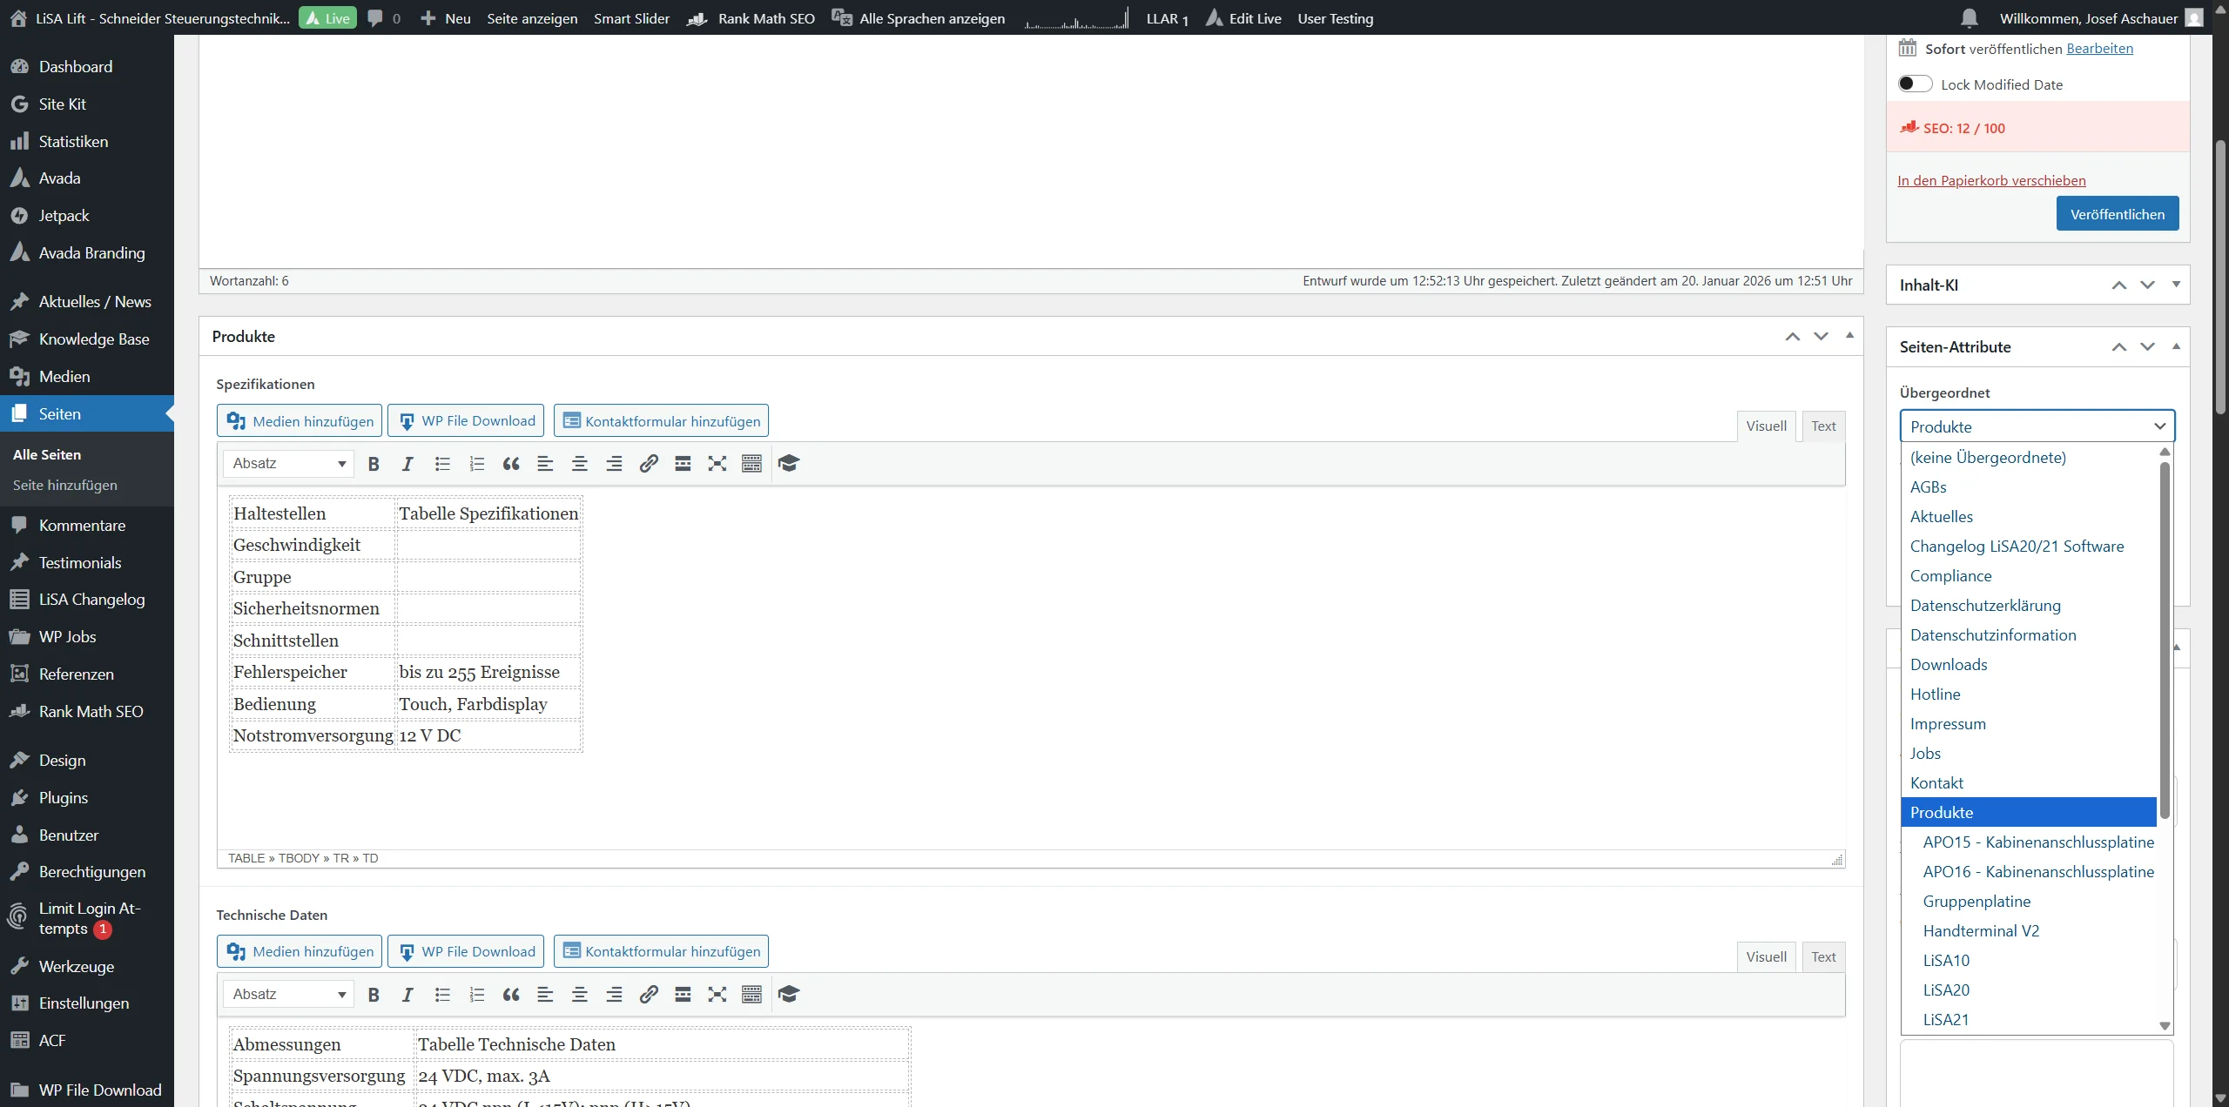Center-align text in the Technische Daten editor

pyautogui.click(x=579, y=994)
